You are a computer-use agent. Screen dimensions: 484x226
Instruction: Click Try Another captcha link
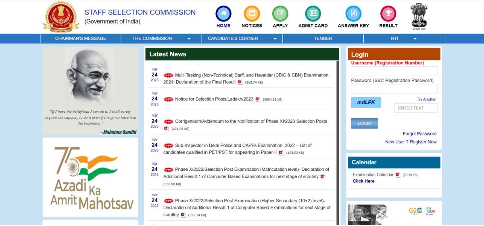point(427,99)
